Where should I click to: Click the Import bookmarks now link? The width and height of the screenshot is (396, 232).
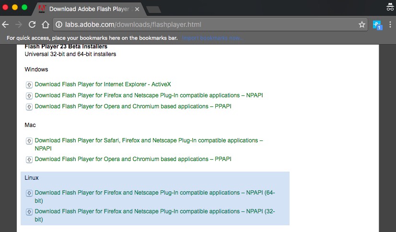pyautogui.click(x=212, y=38)
